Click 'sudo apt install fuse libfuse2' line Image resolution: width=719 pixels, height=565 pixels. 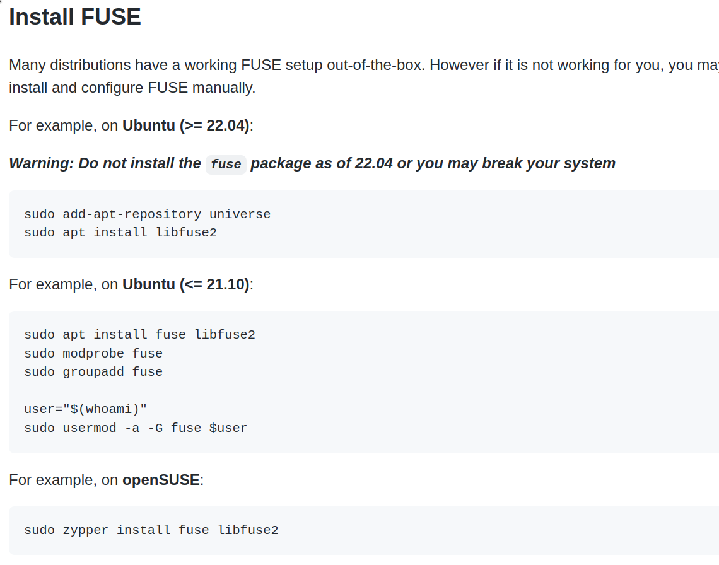tap(139, 334)
